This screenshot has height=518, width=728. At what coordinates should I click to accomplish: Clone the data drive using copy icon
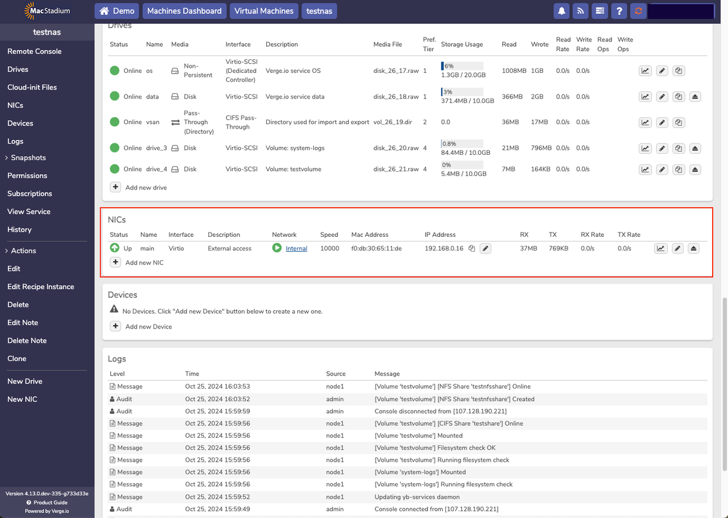[x=679, y=97]
